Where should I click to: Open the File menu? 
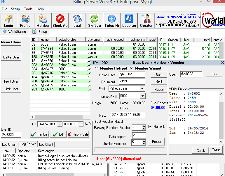click(x=4, y=9)
